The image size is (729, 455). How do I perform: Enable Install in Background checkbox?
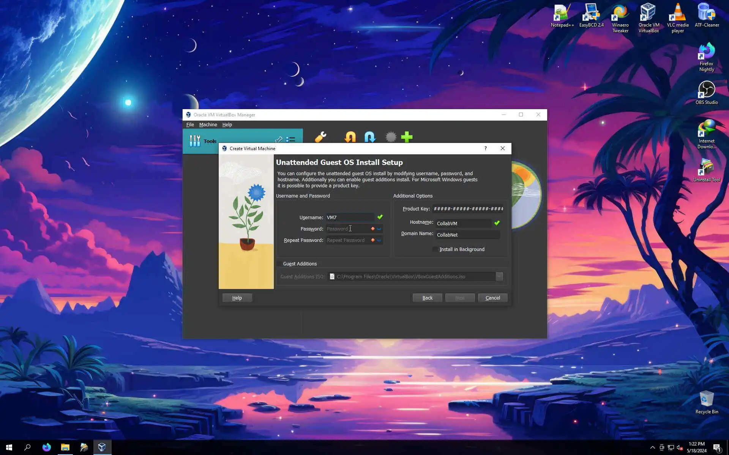click(435, 249)
